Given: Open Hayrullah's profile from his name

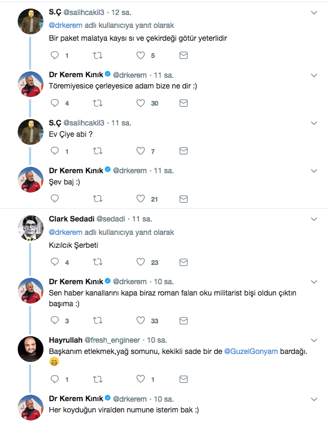Looking at the screenshot, I should (66, 340).
